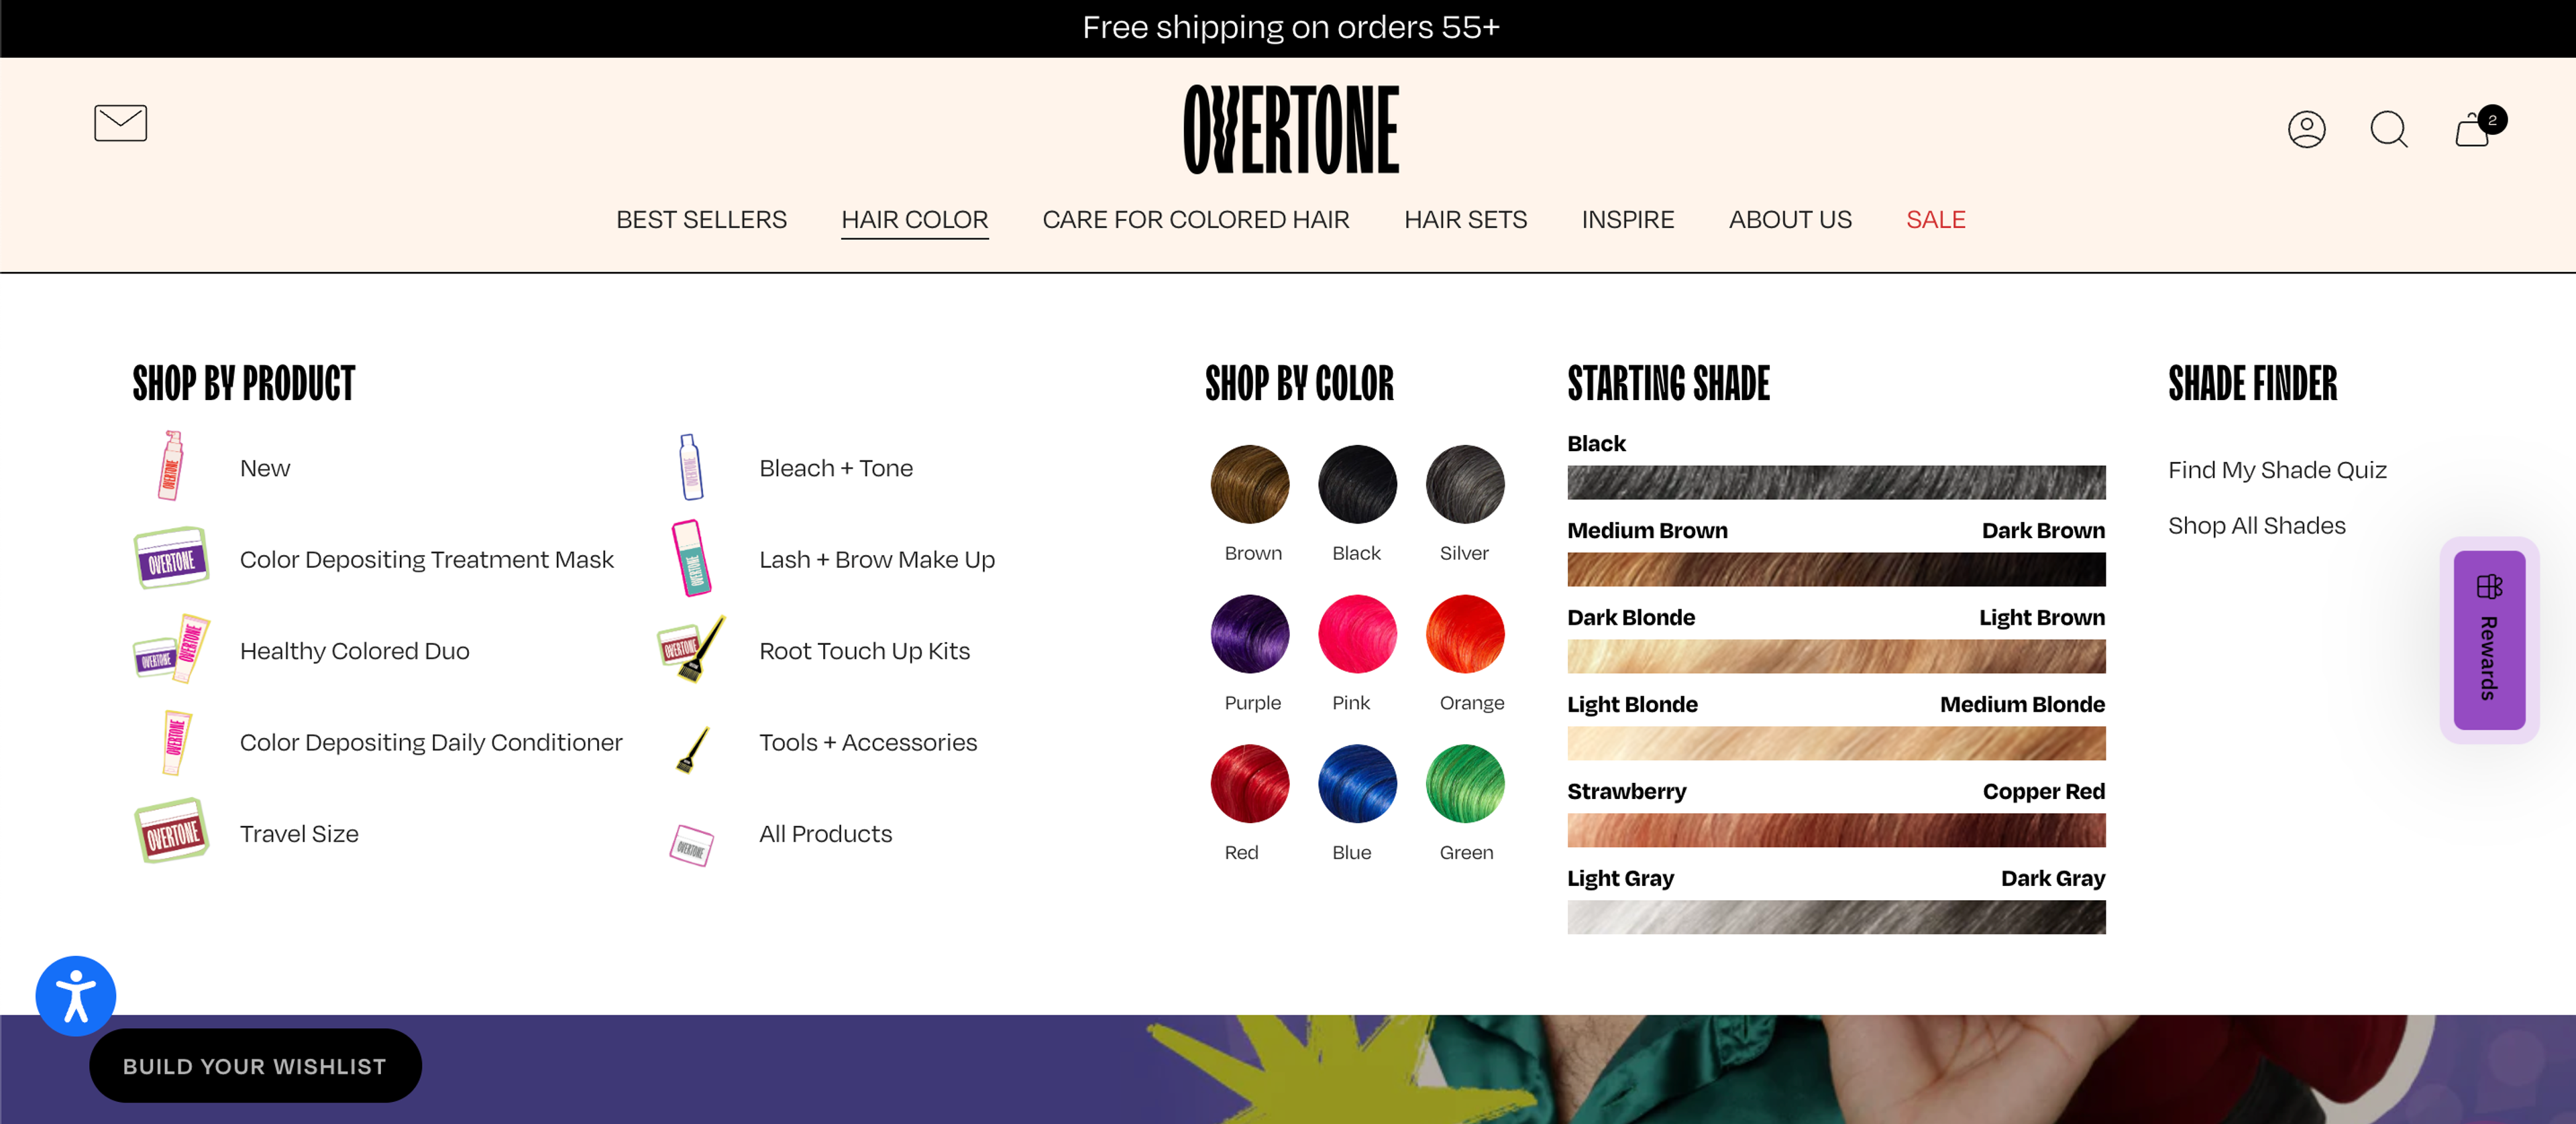Click the Root Touch Up Kits icon
Image resolution: width=2576 pixels, height=1124 pixels.
tap(691, 649)
